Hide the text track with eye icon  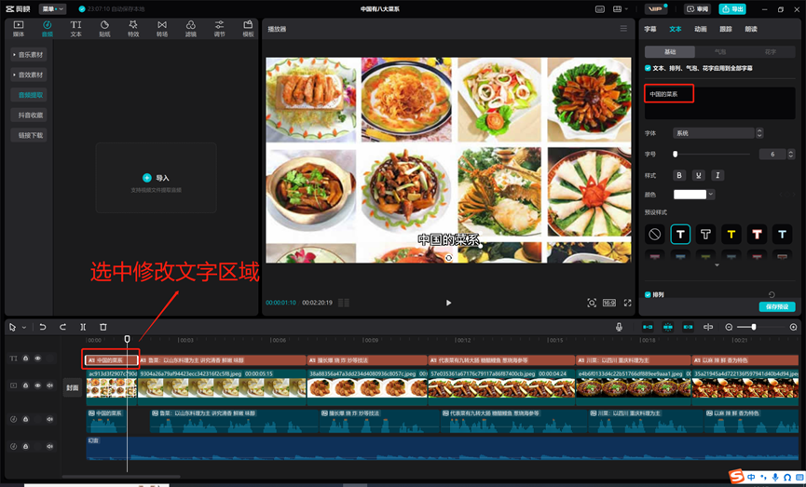pyautogui.click(x=37, y=358)
